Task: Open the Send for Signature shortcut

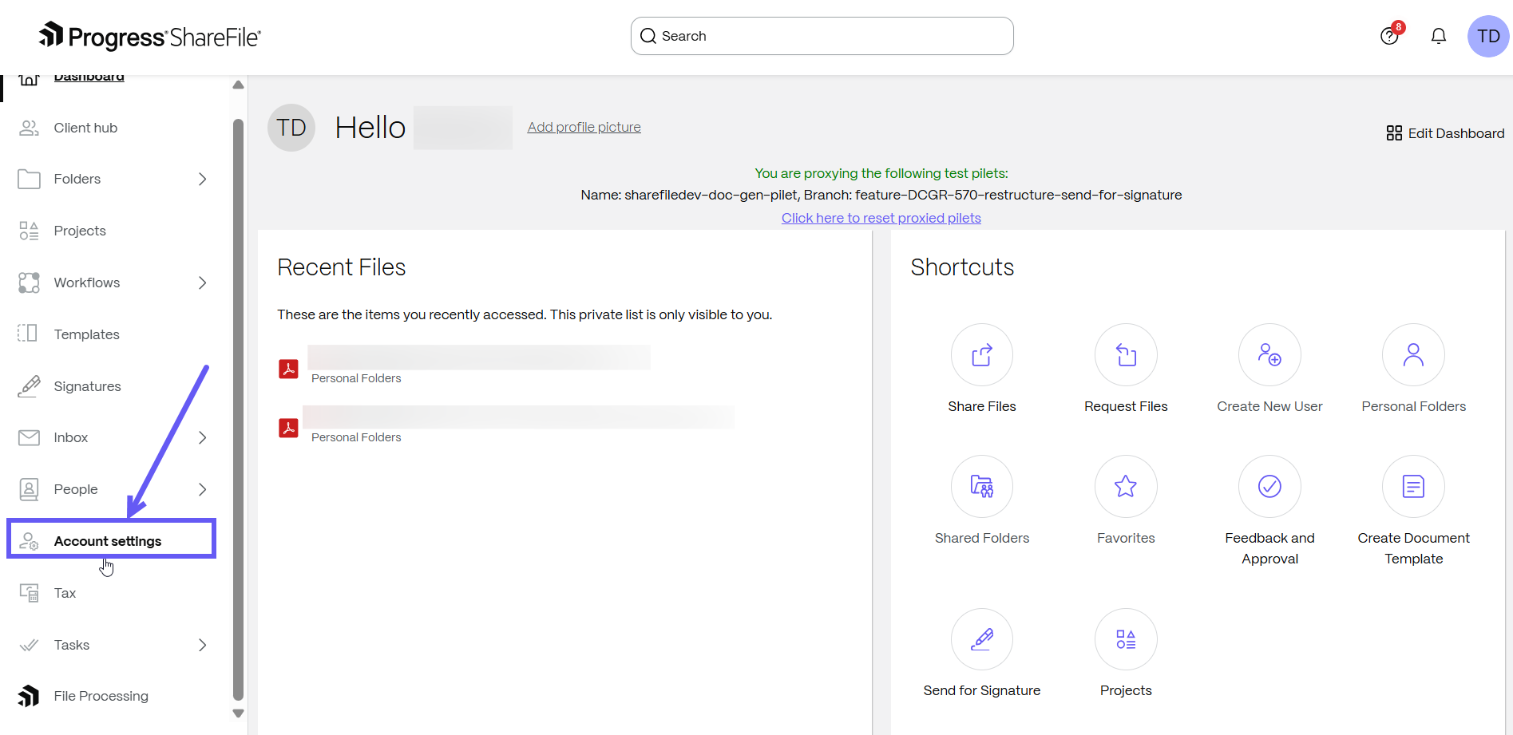Action: pyautogui.click(x=981, y=639)
